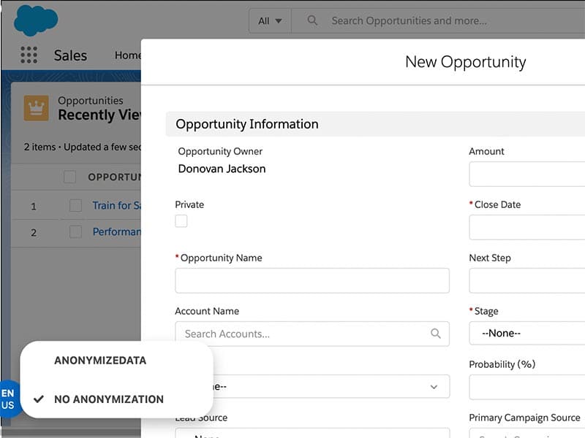Toggle the Private checkbox
Screen dimensions: 585x438
click(181, 221)
